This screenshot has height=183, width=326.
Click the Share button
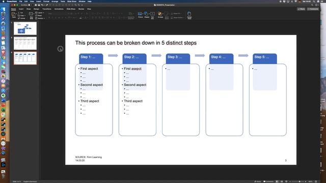[301, 9]
